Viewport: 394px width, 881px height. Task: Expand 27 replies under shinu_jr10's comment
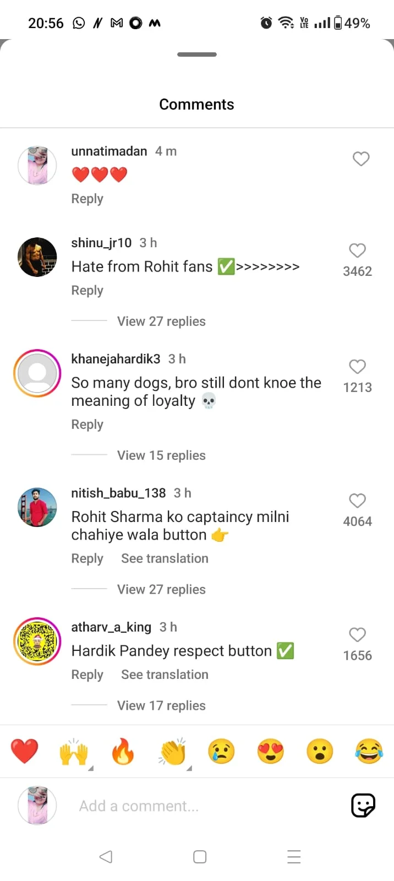pos(161,322)
